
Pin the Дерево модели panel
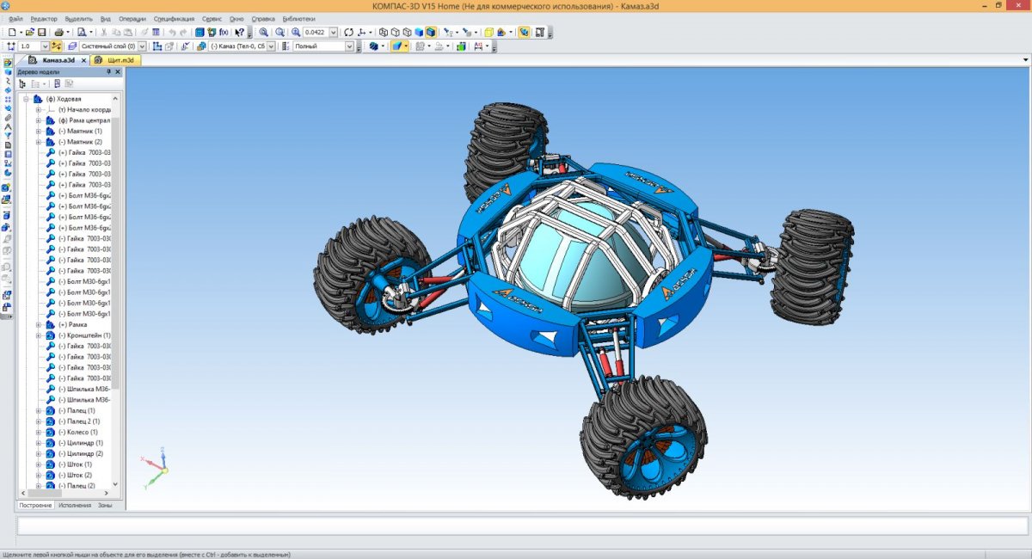[x=108, y=72]
